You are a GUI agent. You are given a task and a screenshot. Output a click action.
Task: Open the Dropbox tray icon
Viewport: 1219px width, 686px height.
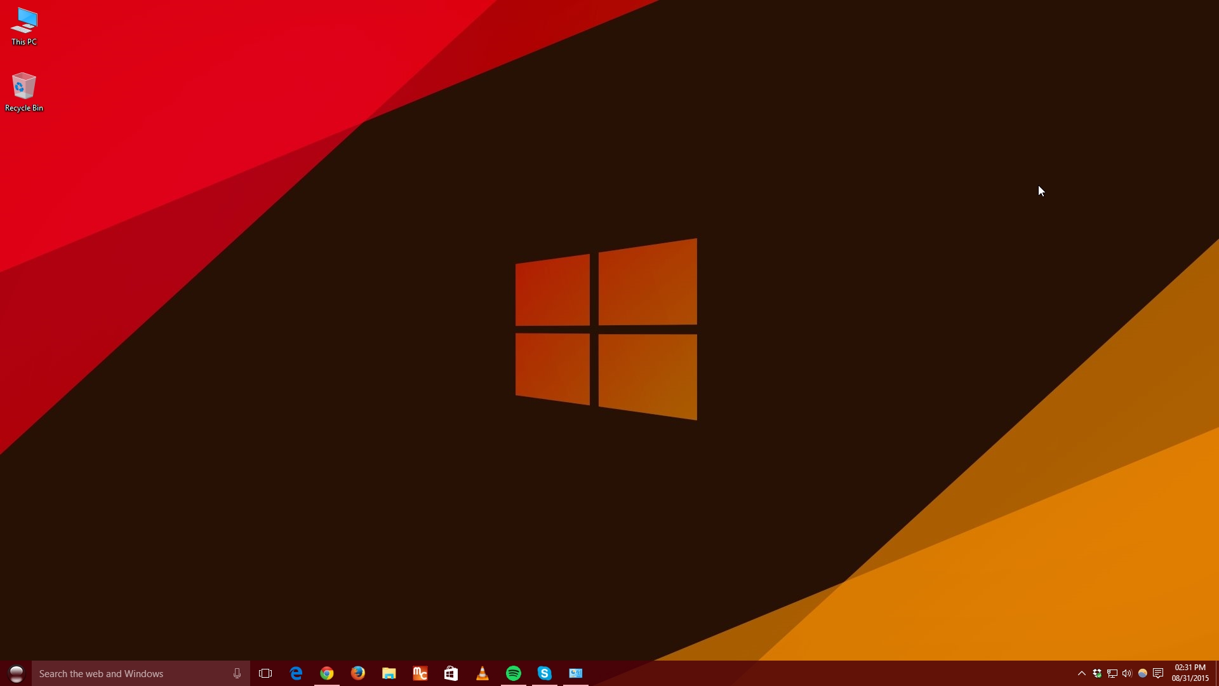pos(1097,673)
